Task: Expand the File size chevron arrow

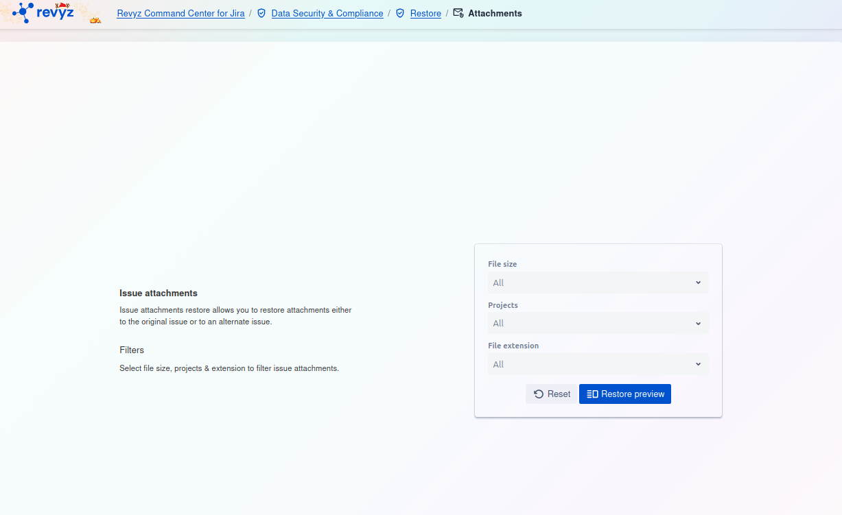Action: 698,283
